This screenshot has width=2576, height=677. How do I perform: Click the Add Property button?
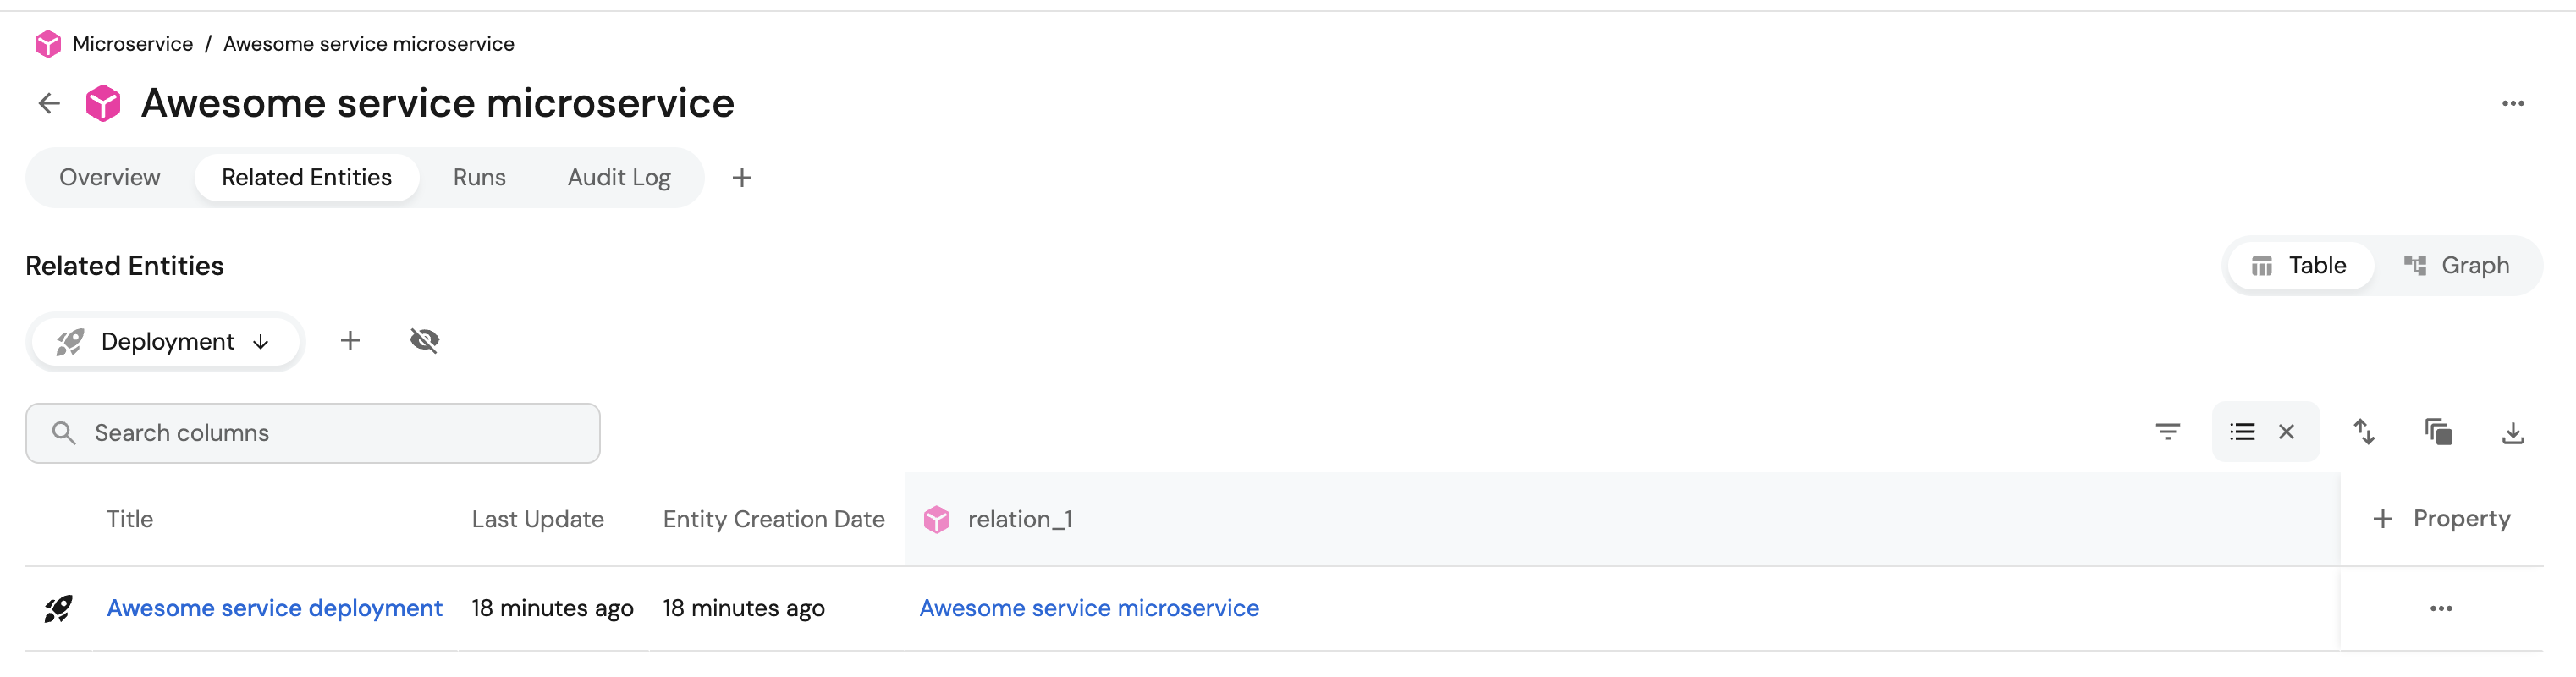pos(2441,519)
